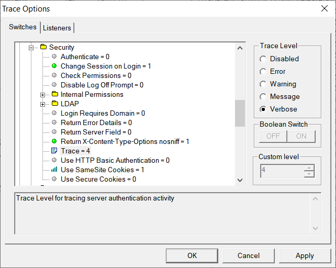Image resolution: width=336 pixels, height=268 pixels.
Task: Select Return Error Details = 0
Action: [x=96, y=122]
